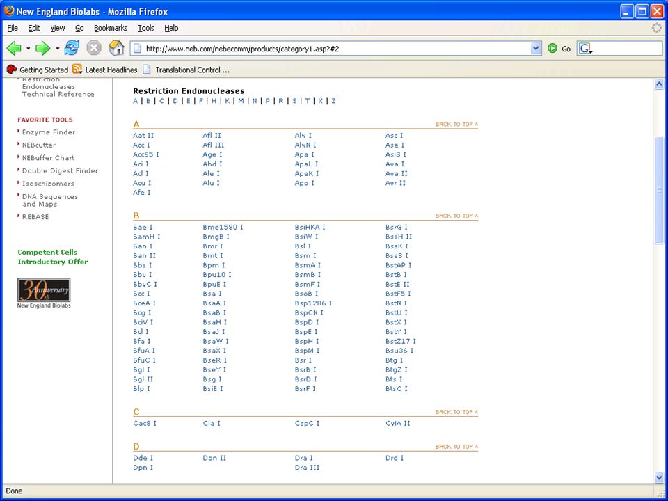Open the Go menu
668x501 pixels.
(79, 28)
